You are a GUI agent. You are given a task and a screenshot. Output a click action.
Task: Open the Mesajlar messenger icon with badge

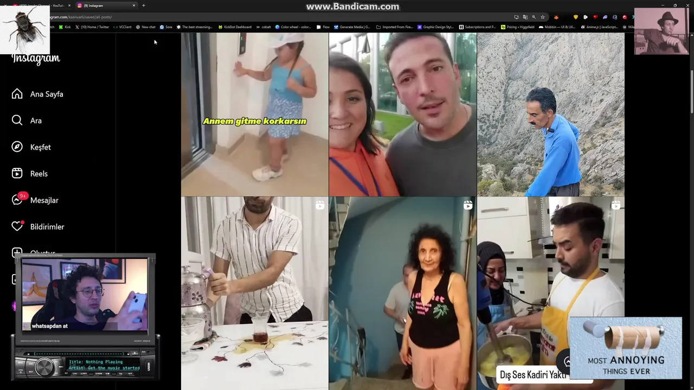point(18,199)
